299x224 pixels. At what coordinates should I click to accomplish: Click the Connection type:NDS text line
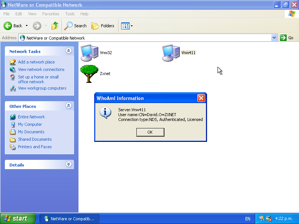pos(160,119)
